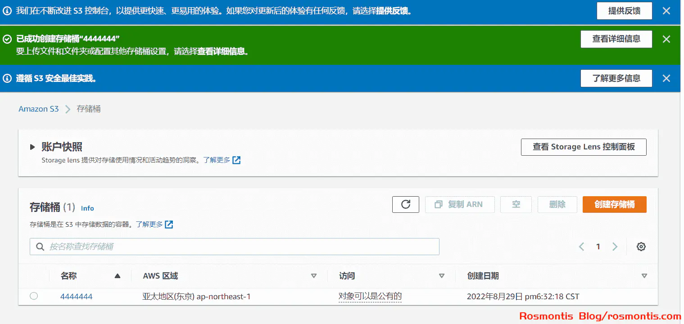This screenshot has height=324, width=684.
Task: Go to previous page of buckets
Action: pyautogui.click(x=581, y=247)
